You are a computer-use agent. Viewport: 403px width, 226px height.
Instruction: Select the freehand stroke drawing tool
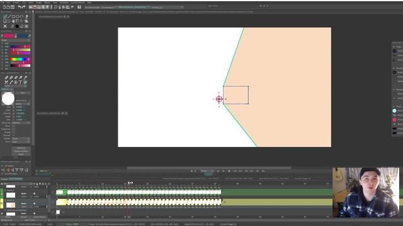point(5,17)
